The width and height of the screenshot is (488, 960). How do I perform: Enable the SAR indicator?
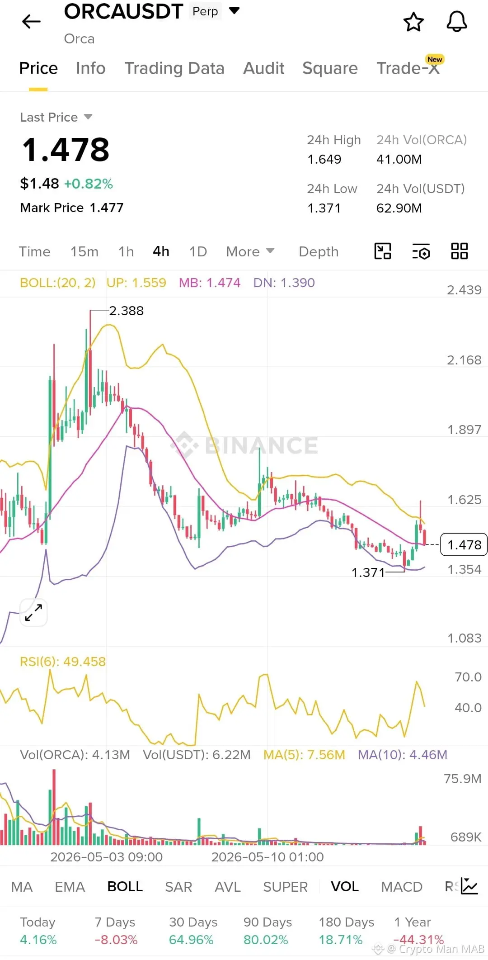click(x=178, y=887)
